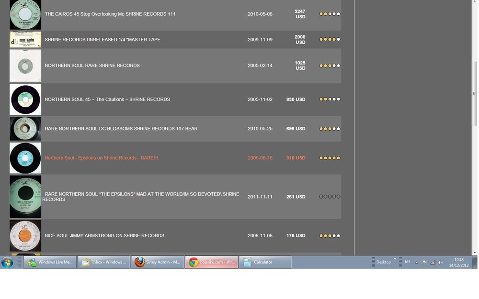Click the 2247 USD price
This screenshot has height=299, width=479.
(300, 14)
